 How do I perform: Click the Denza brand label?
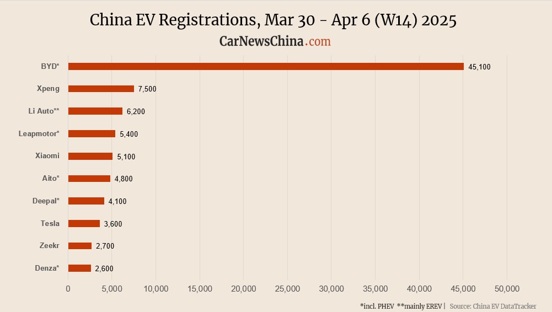tap(47, 268)
